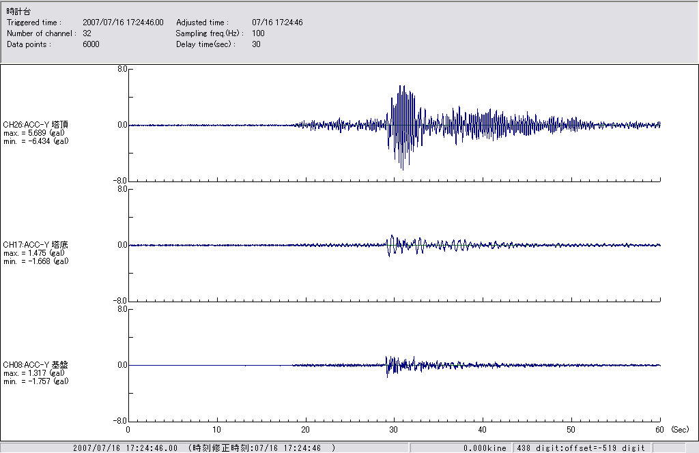Click the peak of the CH26 waveform
This screenshot has width=699, height=453.
(x=403, y=89)
